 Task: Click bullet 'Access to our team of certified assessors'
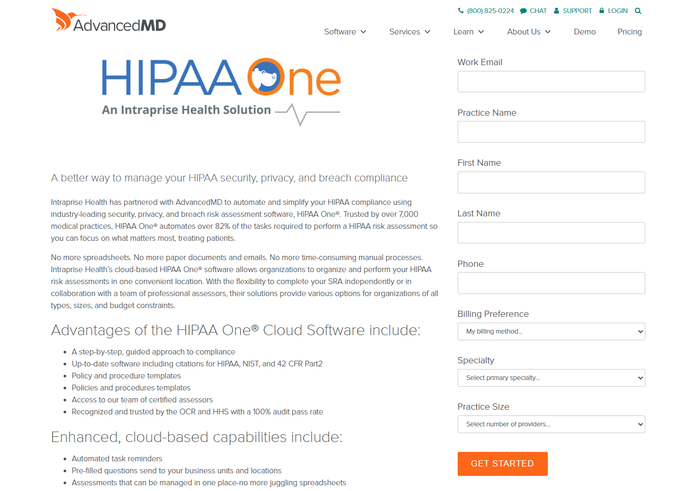(142, 400)
